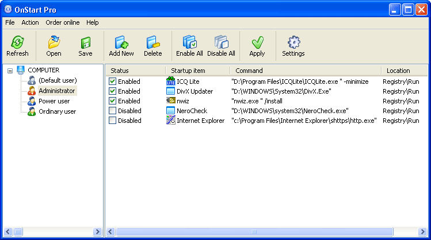Uncheck the nwiz Enabled checkbox
This screenshot has width=431, height=240.
[x=112, y=101]
